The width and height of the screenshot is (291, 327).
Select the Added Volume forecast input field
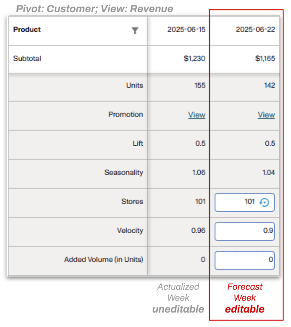coord(245,260)
